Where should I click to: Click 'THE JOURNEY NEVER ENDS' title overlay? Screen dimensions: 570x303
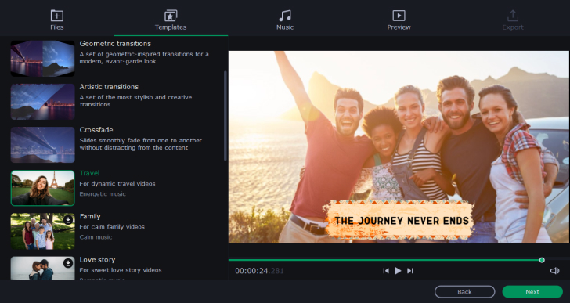401,221
